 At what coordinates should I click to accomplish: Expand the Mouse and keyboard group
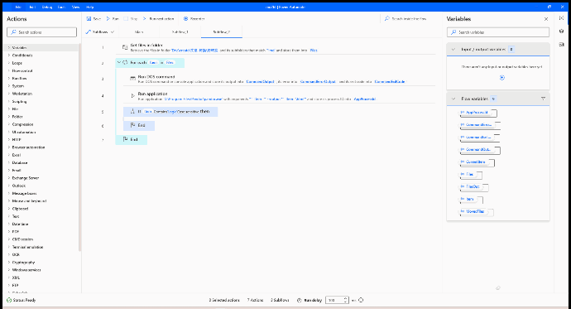click(x=9, y=201)
